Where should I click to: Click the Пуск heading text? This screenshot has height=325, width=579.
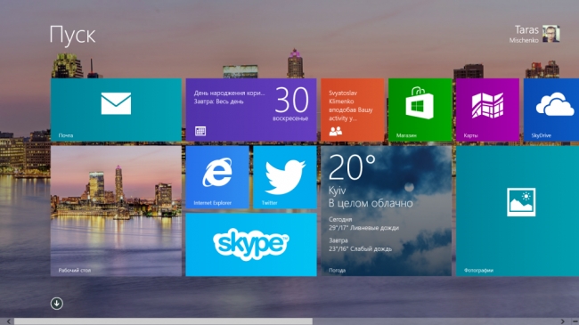pyautogui.click(x=72, y=36)
